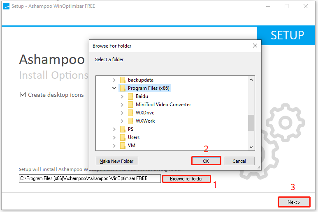This screenshot has width=318, height=212.
Task: Click the Program Files (x86) folder icon
Action: click(x=123, y=88)
